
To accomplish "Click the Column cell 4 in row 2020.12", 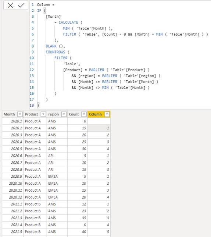I will (x=99, y=197).
